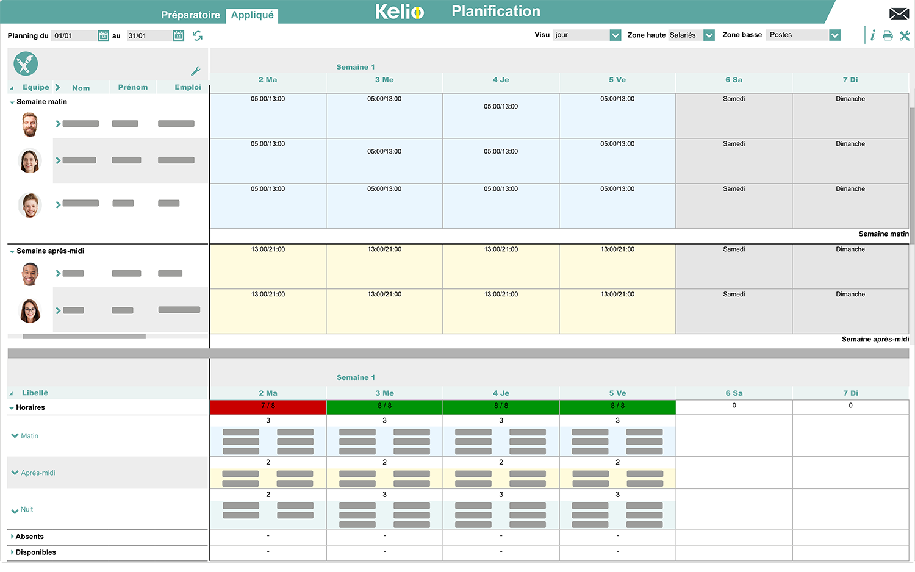Click the red 7/8 capacity cell for 2 Ma
Screen dimensions: 915x572
[267, 406]
